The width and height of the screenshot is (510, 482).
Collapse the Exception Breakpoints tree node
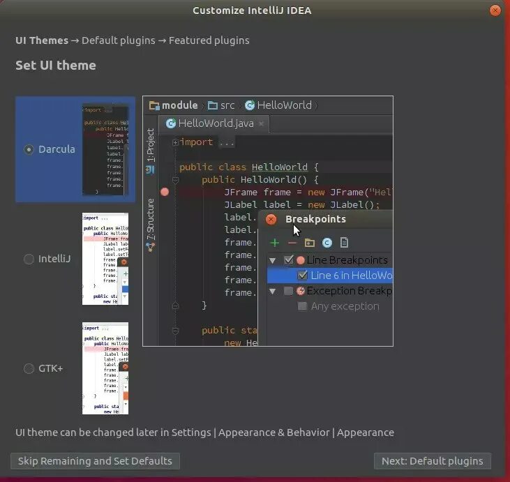point(273,291)
